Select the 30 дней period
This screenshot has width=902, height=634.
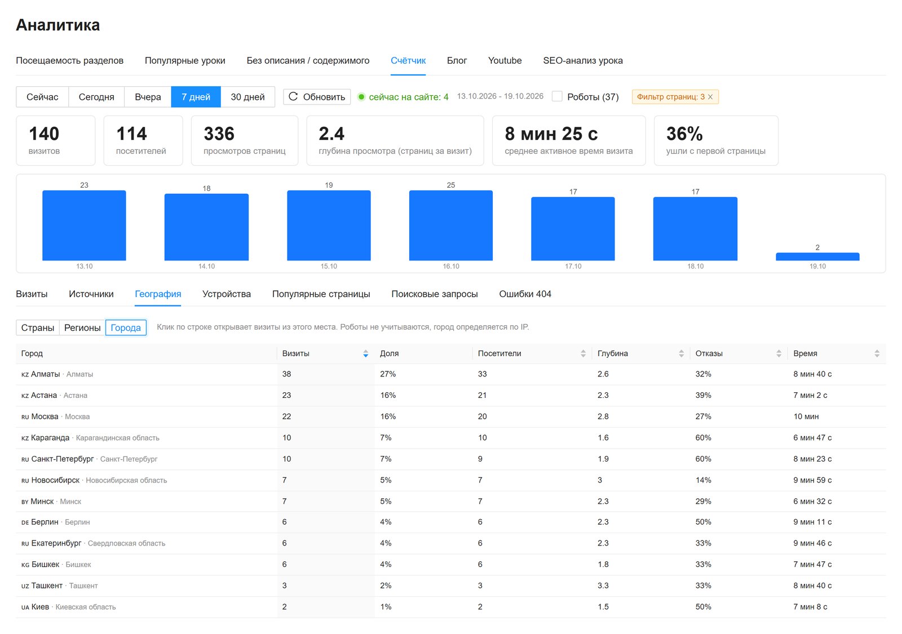[247, 97]
